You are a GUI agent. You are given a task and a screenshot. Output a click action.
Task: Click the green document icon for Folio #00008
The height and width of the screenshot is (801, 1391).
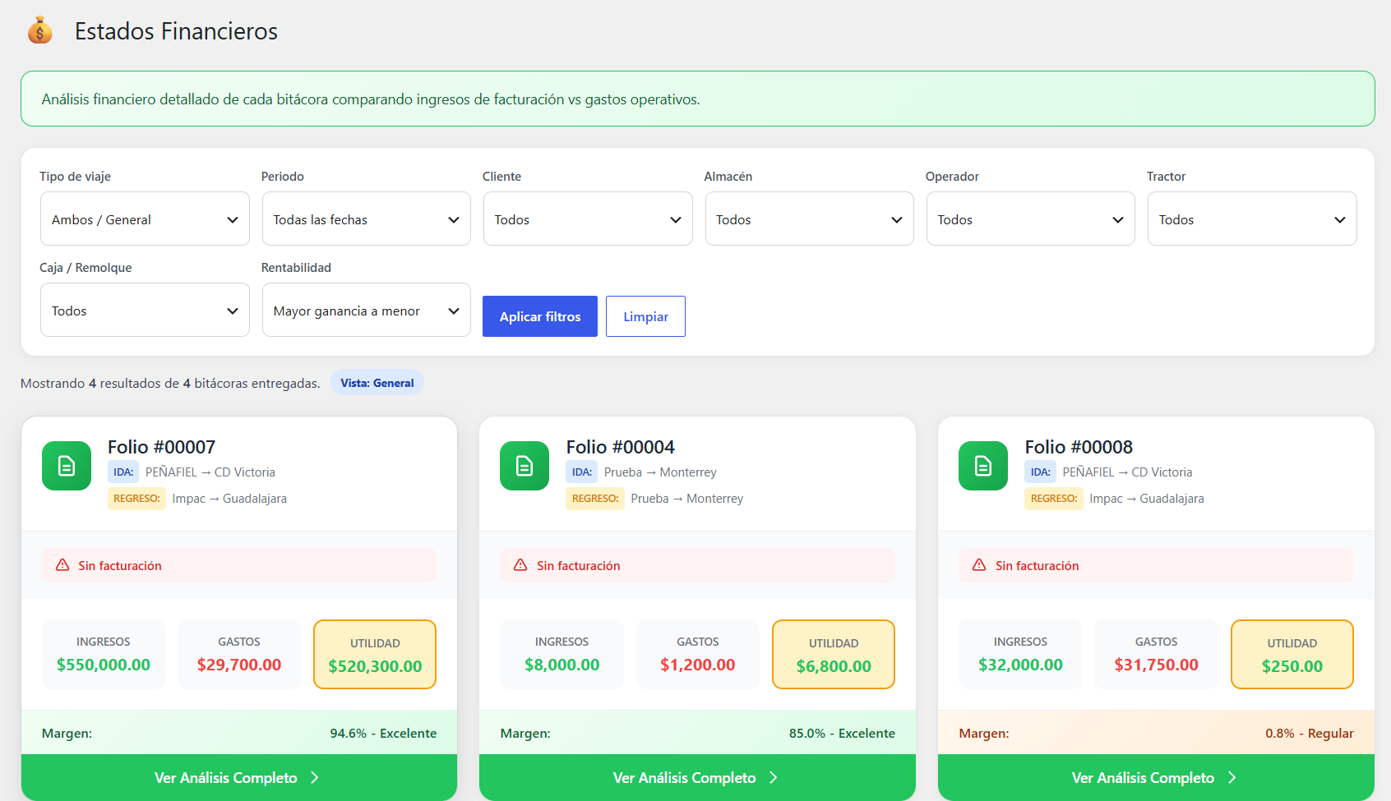click(983, 466)
